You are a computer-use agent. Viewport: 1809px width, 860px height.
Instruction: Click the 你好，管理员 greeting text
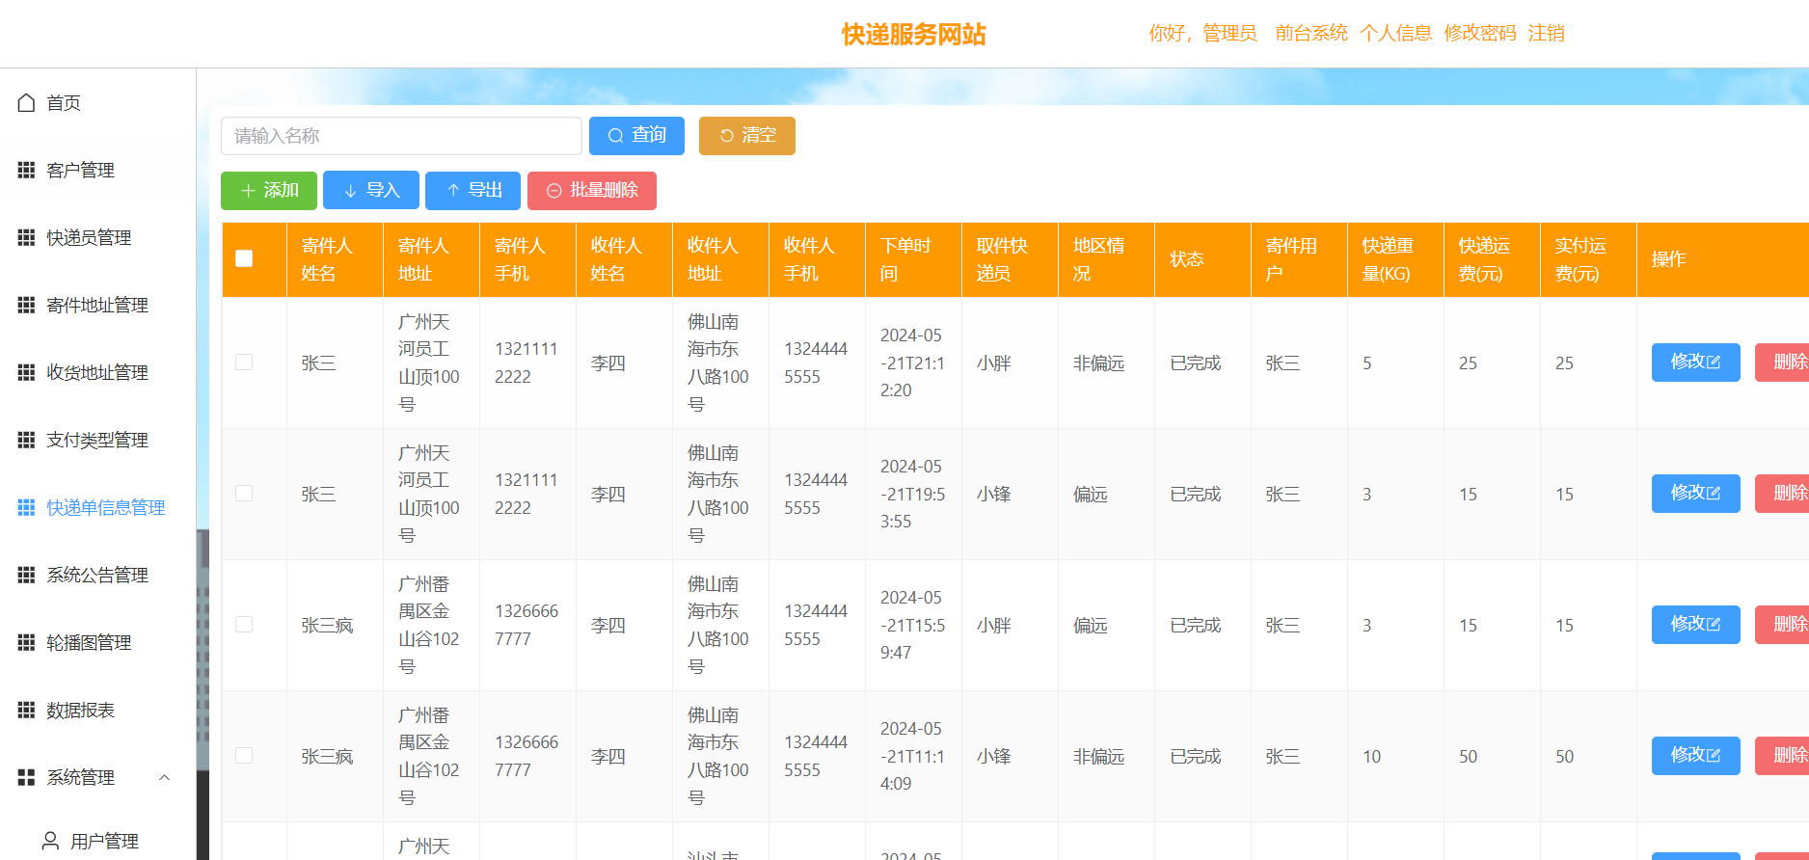pos(1202,33)
